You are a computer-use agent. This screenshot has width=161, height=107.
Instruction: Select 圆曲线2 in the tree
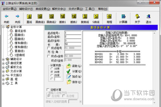click(x=20, y=39)
